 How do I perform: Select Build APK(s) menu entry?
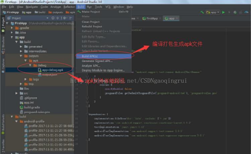104,56
